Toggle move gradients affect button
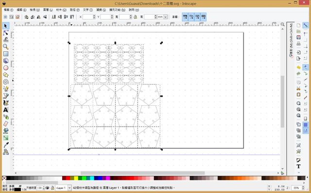Screen dimensions: 311x193 click(x=197, y=17)
